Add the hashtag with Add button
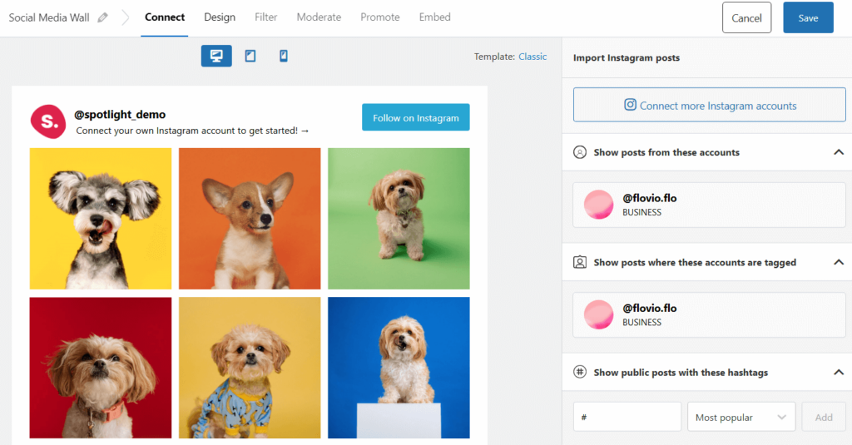This screenshot has height=445, width=852. pos(824,417)
